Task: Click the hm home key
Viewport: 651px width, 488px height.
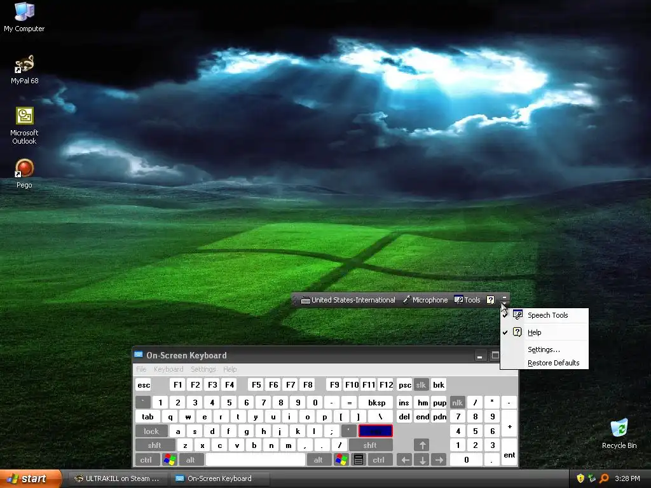Action: coord(423,402)
